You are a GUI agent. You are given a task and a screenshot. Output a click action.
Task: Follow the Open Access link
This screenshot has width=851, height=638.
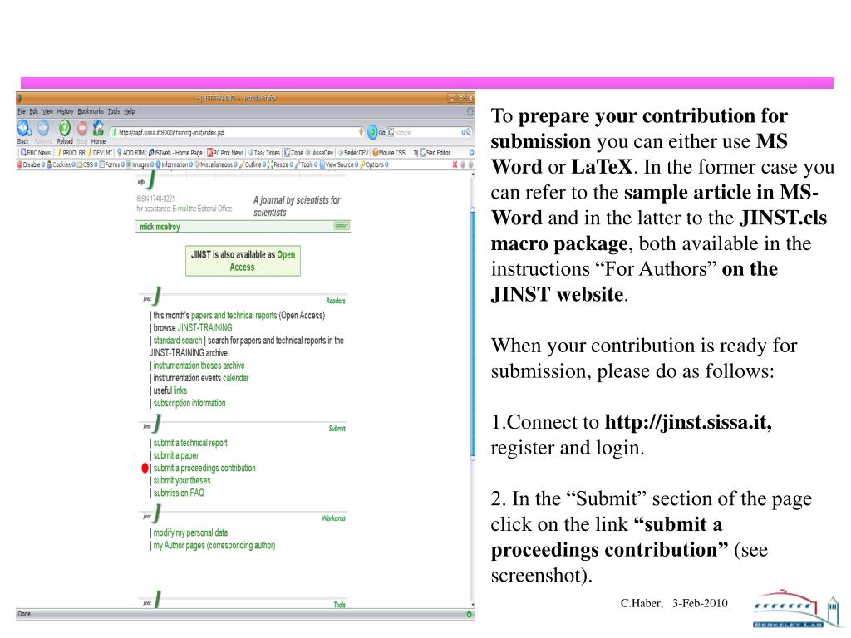[x=263, y=261]
